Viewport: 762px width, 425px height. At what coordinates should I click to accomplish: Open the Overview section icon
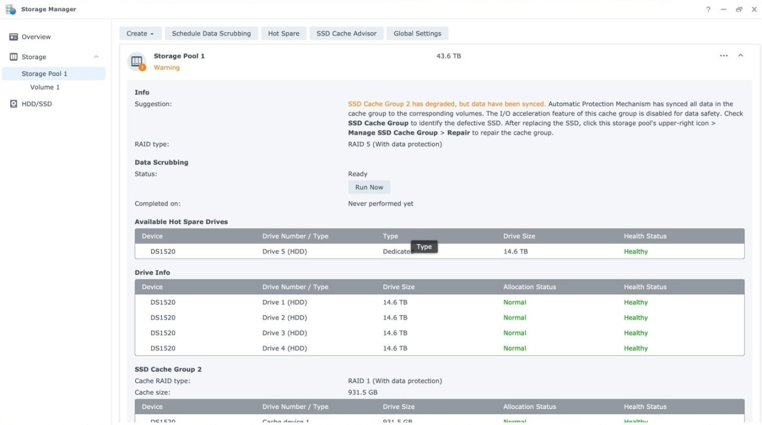coord(14,37)
